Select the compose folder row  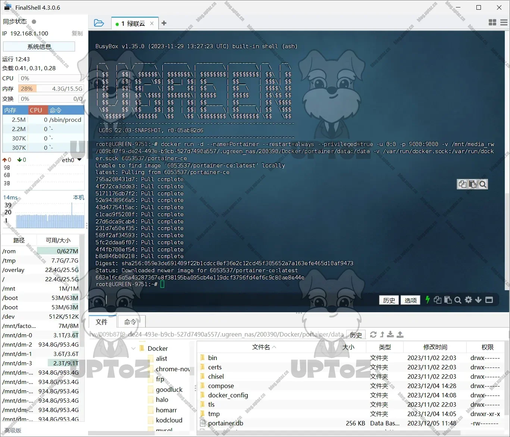point(351,386)
